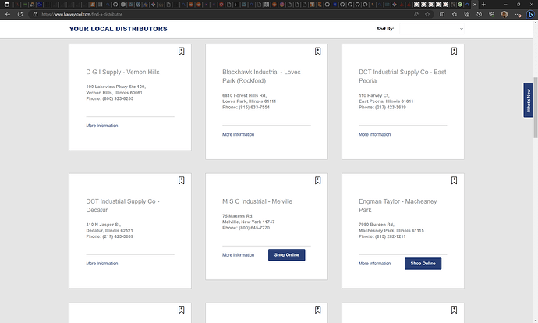Bookmark the D G I Supply - Vernon Hills card
Image resolution: width=538 pixels, height=323 pixels.
(x=181, y=51)
